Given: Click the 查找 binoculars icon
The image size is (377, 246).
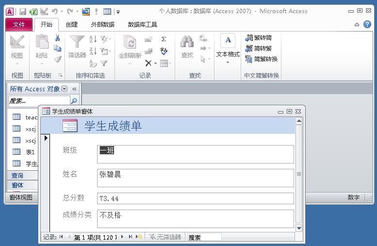Looking at the screenshot, I should [187, 42].
